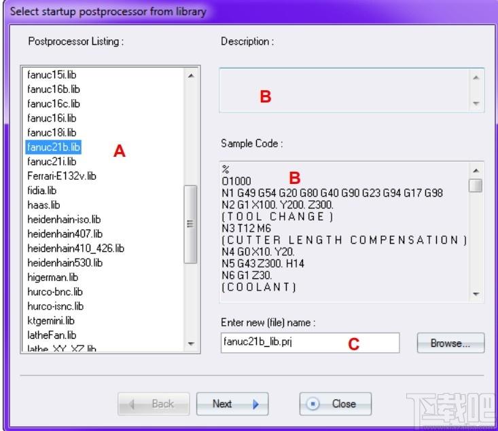Screen dimensions: 498x431
Task: Click the postprocessor list scrollbar thumb
Action: coord(190,224)
